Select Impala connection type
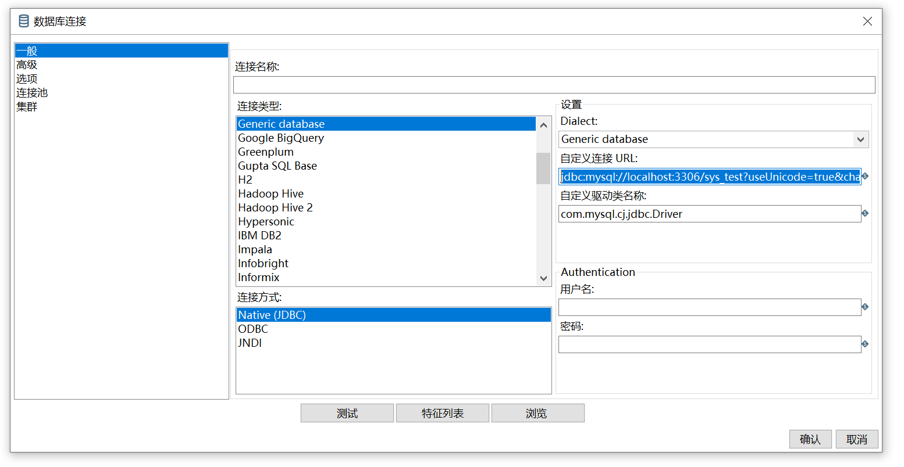The width and height of the screenshot is (904, 467). [386, 249]
